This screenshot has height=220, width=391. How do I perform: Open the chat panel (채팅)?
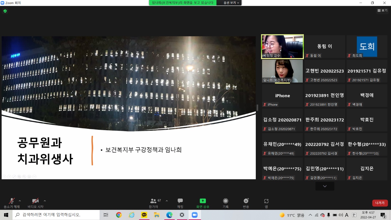180,203
